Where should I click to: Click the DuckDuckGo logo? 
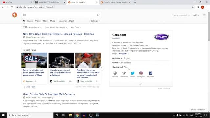(14, 15)
